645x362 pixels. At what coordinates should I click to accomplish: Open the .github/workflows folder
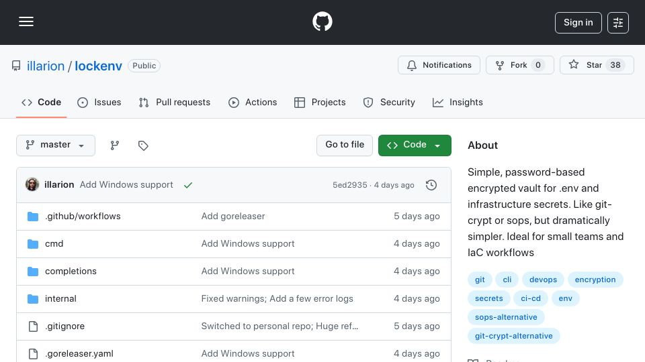[x=83, y=217]
